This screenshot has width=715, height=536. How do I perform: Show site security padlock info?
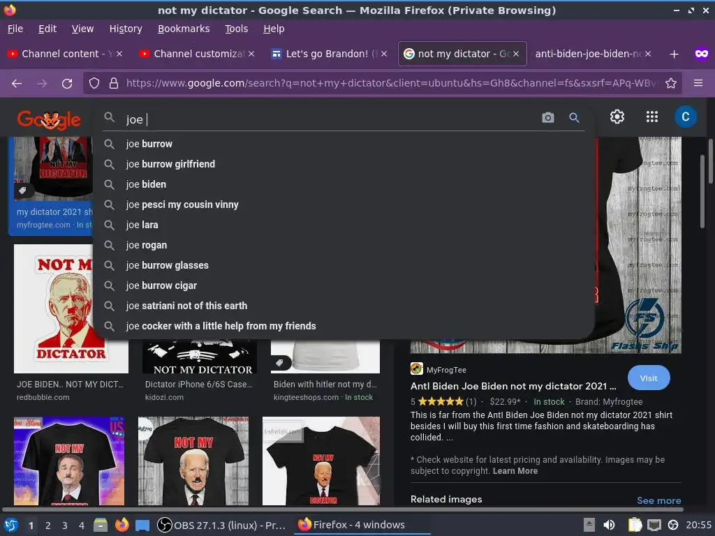pyautogui.click(x=114, y=84)
